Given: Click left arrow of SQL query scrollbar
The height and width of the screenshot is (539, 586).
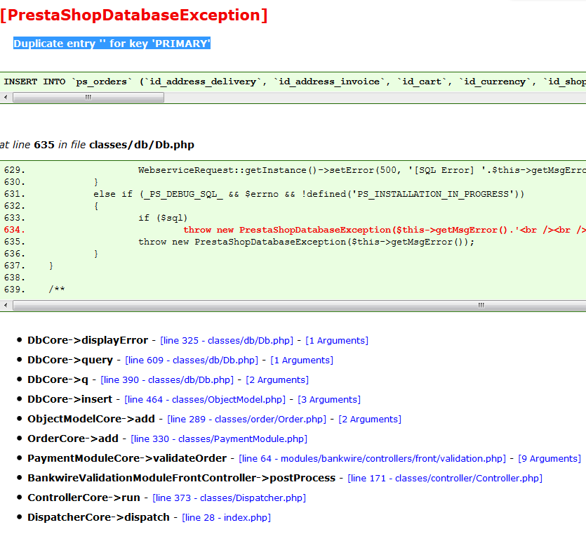Looking at the screenshot, I should pyautogui.click(x=6, y=97).
